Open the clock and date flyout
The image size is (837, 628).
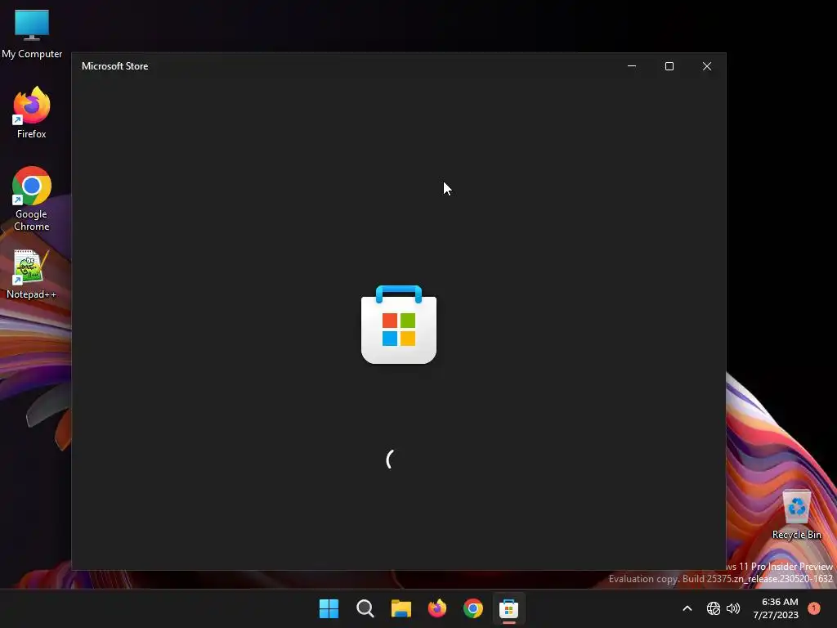(x=776, y=608)
